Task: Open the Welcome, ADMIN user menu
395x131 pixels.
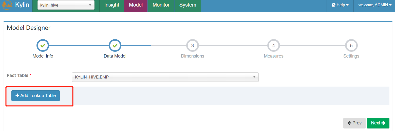Action: point(375,5)
